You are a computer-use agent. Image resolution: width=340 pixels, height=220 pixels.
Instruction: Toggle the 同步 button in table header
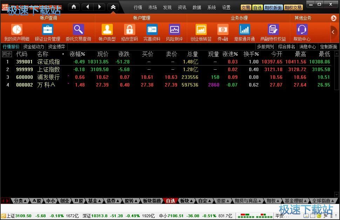coord(7,54)
